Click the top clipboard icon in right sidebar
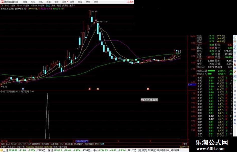Viewport: 237px width, 152px height. [235, 38]
